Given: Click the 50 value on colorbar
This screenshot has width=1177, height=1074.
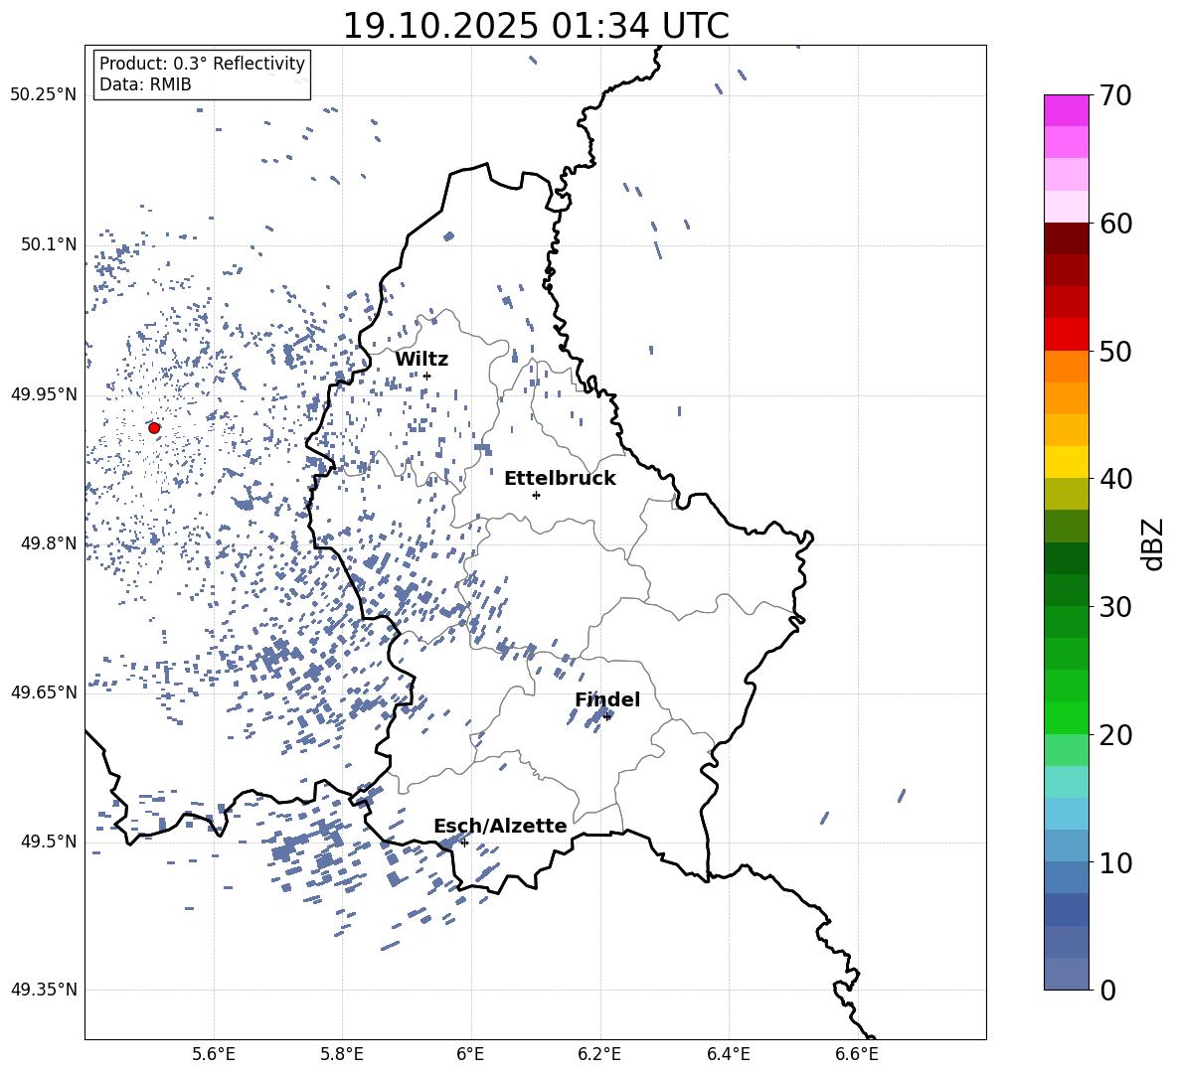Looking at the screenshot, I should [1115, 351].
